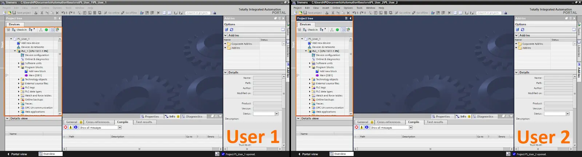Screen dimensions: 582x157
Task: Expand Software units node in User 1 tree
Action: click(x=19, y=63)
